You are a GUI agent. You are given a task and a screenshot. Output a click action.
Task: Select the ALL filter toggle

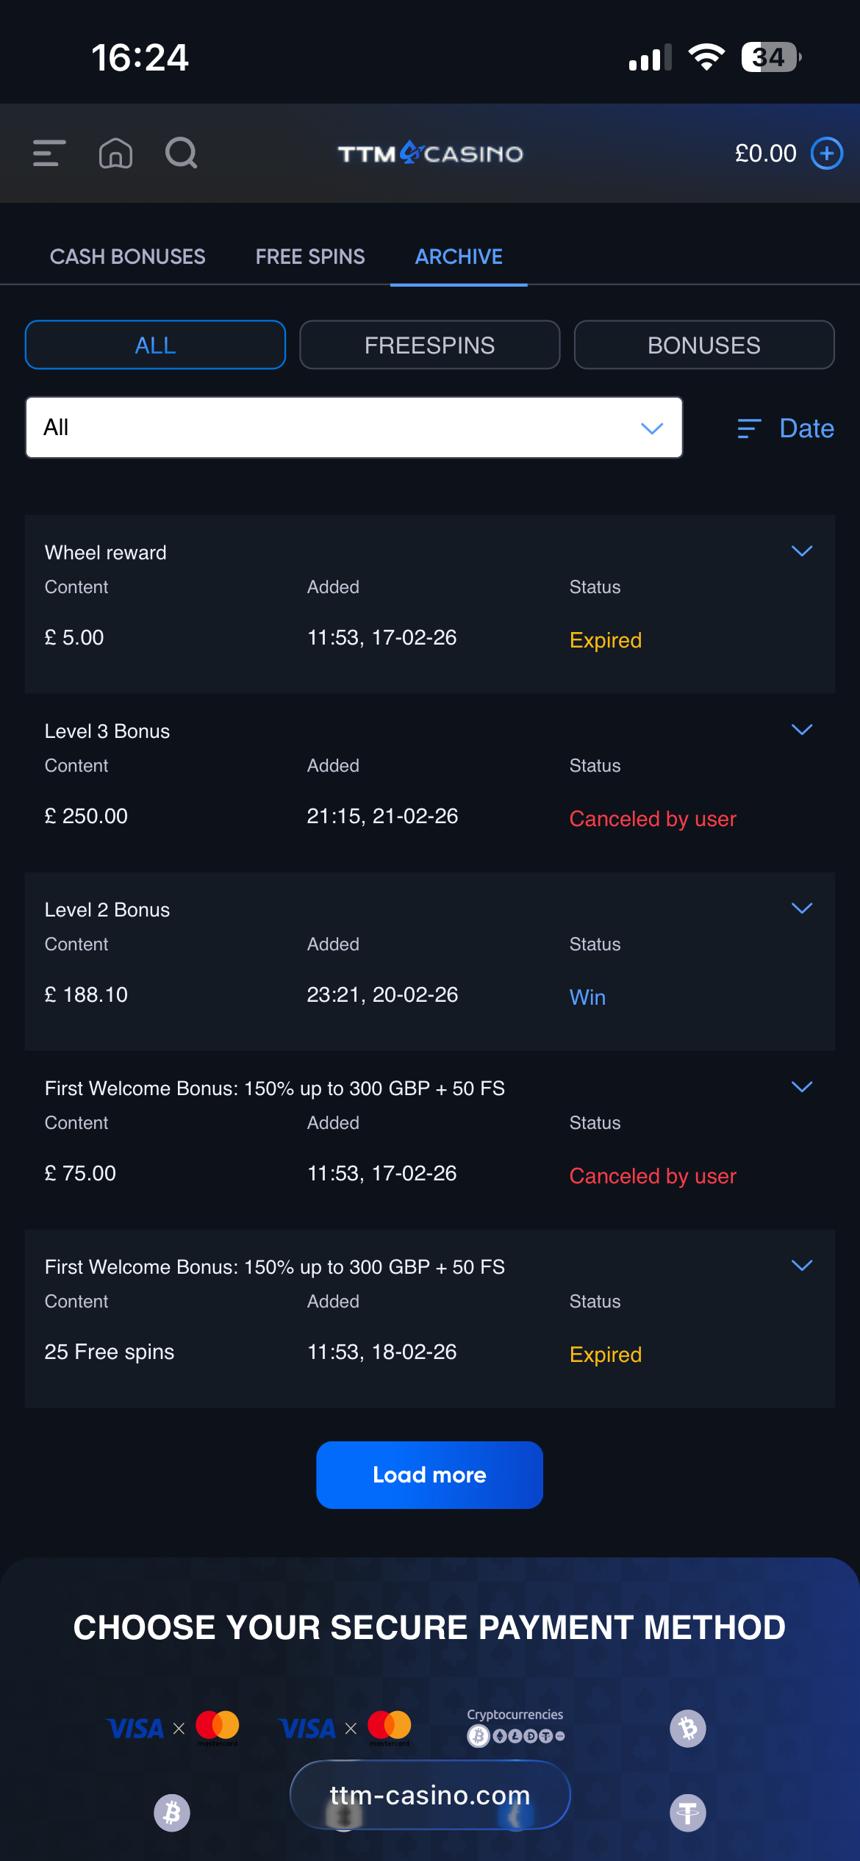coord(155,345)
